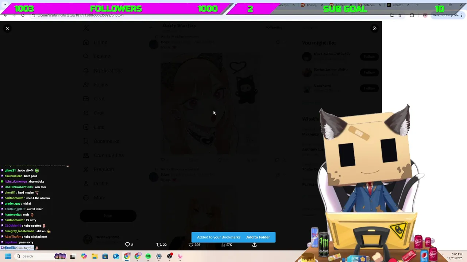This screenshot has height=262, width=467.
Task: Collapse the side panel with double chevron
Action: coord(374,28)
